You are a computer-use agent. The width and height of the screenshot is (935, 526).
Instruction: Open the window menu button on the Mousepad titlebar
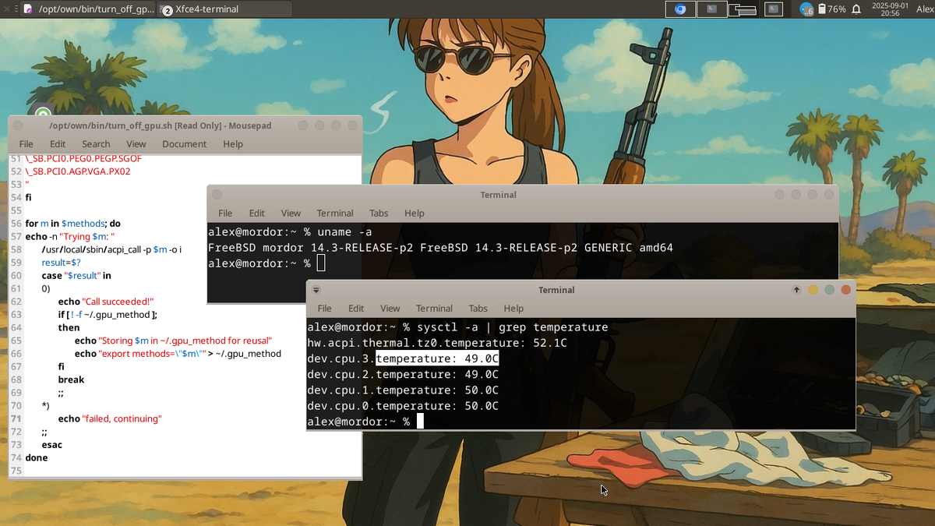pos(19,125)
